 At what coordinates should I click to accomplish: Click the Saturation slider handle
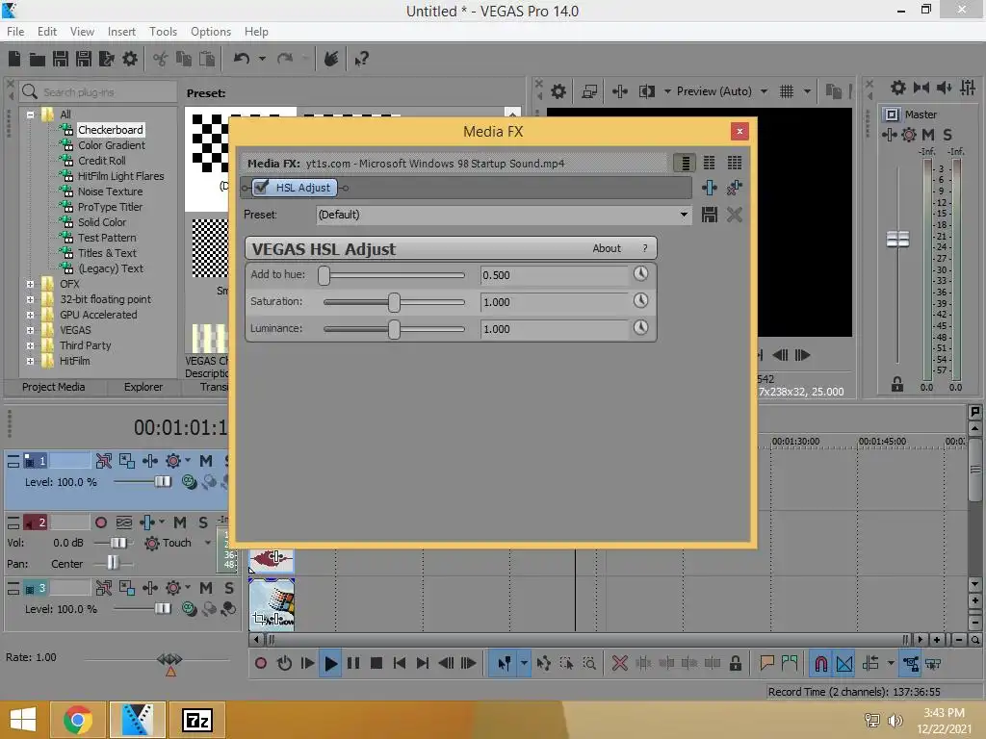click(394, 302)
